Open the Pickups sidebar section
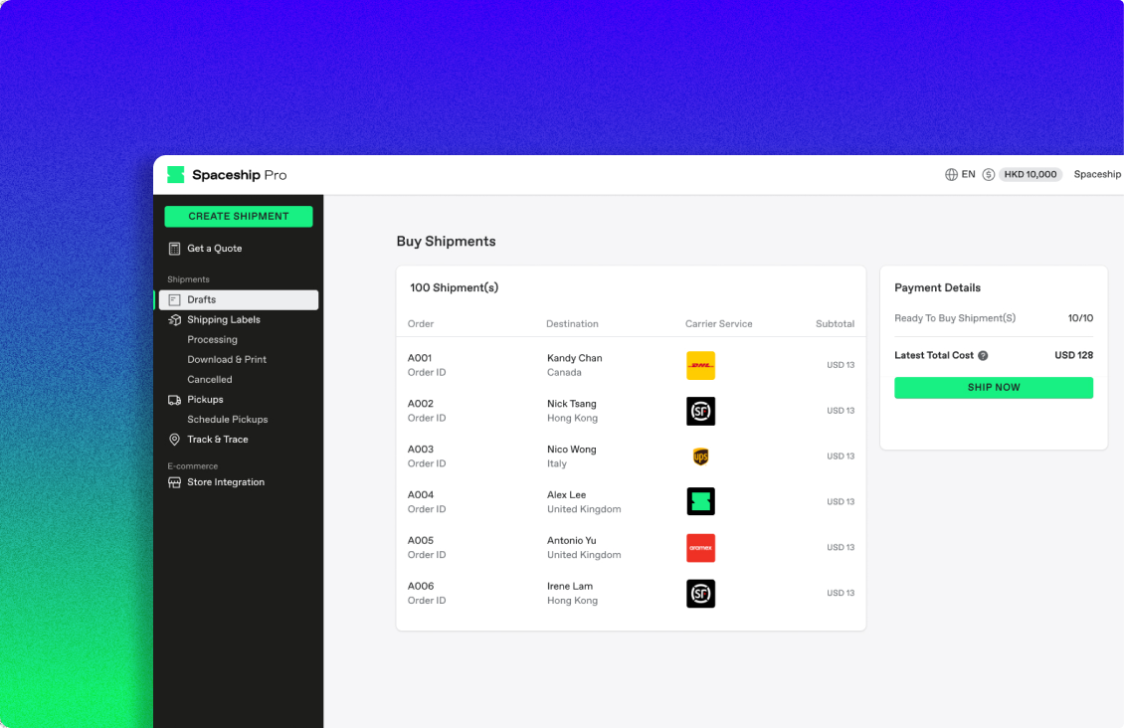 [205, 400]
